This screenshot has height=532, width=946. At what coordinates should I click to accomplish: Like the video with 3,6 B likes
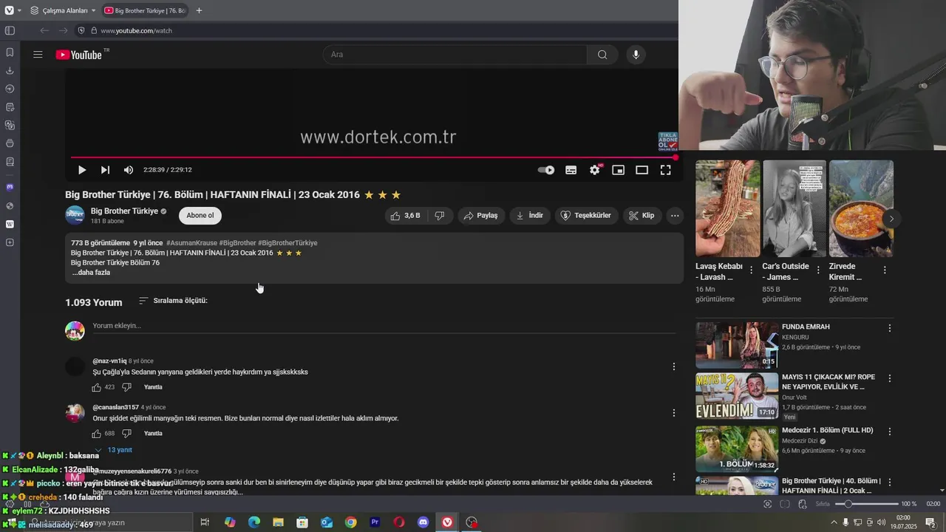click(406, 216)
